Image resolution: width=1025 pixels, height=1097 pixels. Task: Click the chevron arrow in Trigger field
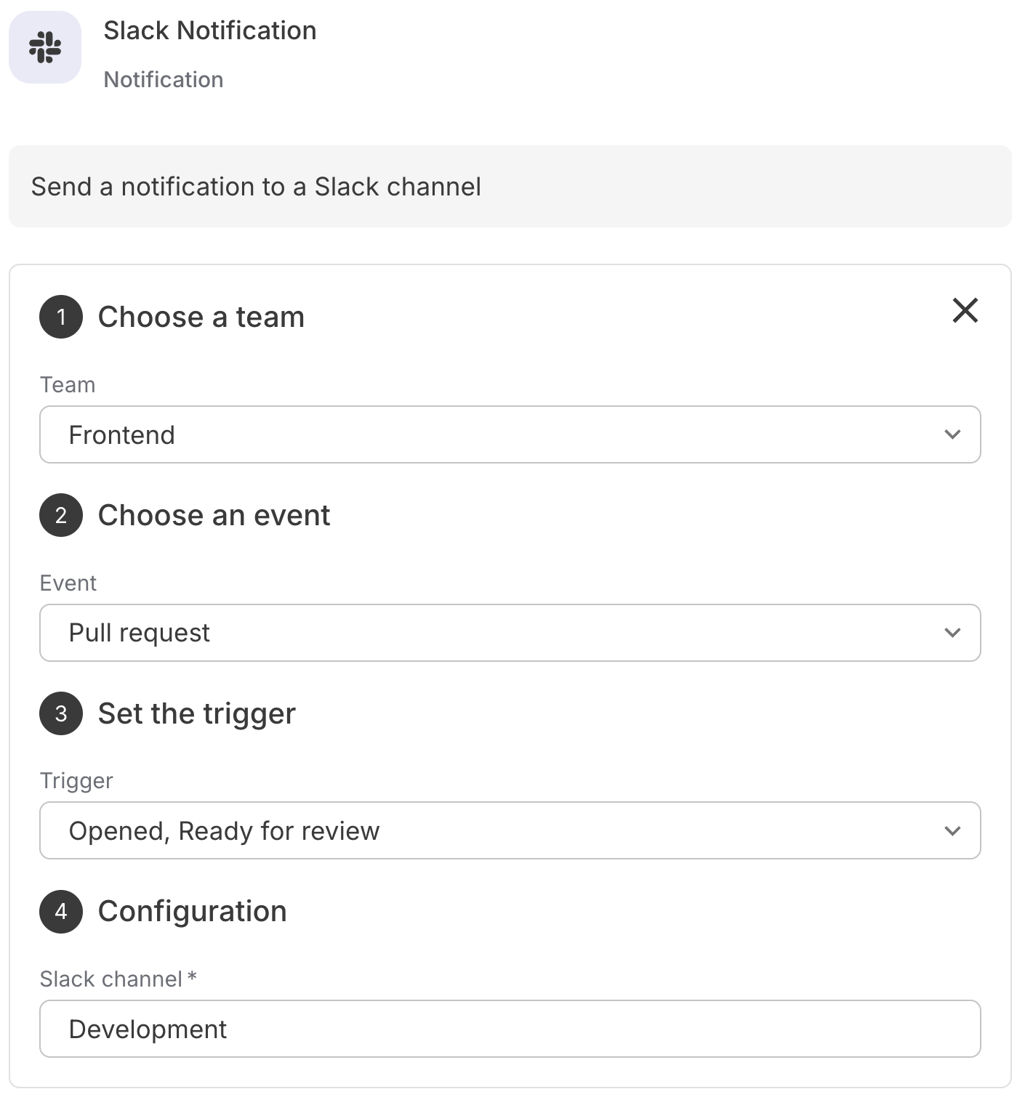coord(952,830)
